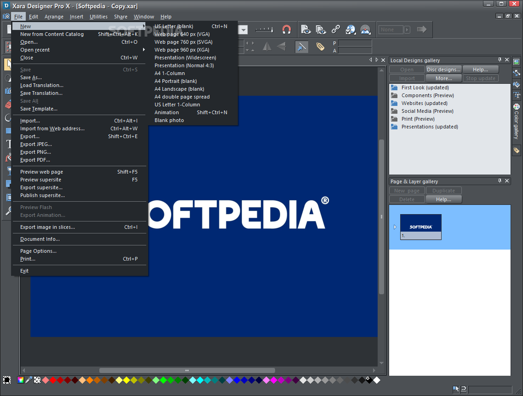Screen dimensions: 523x396
Task: Click the gray right arrow icon in top toolbar
Action: coord(422,29)
